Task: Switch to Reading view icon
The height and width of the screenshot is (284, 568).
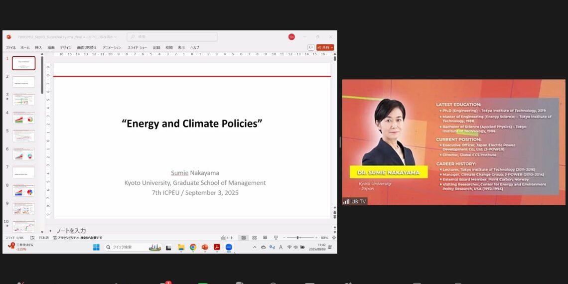Action: (x=265, y=238)
